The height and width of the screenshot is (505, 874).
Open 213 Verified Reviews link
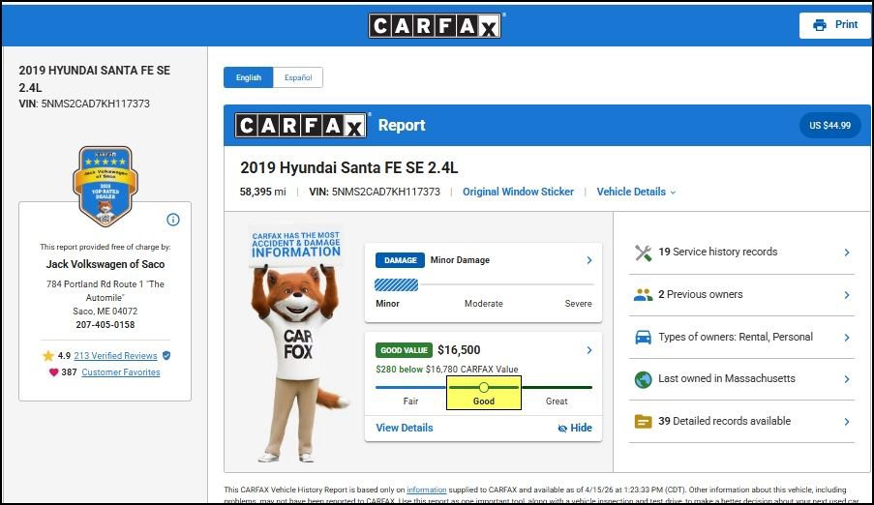[x=115, y=356]
